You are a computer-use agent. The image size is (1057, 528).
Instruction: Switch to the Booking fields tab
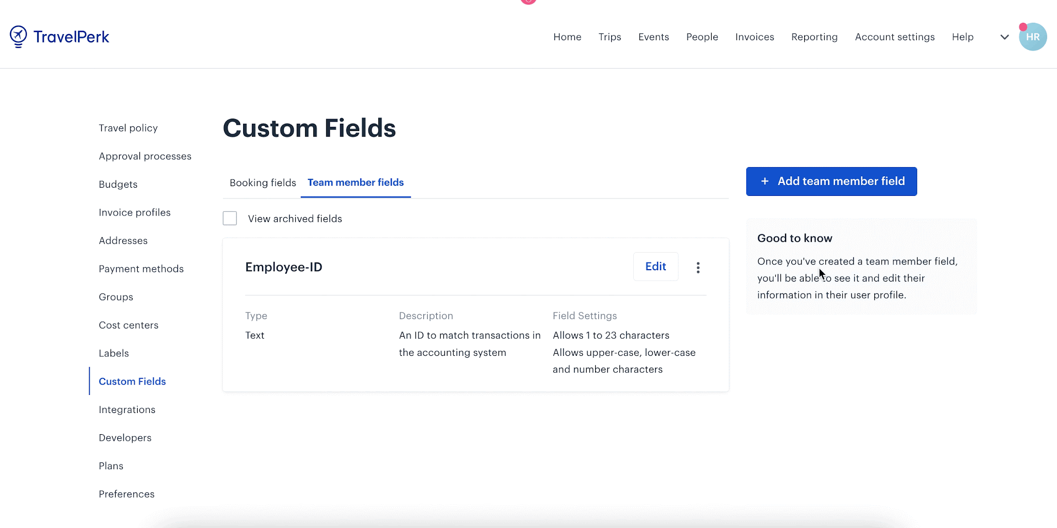[x=263, y=183]
